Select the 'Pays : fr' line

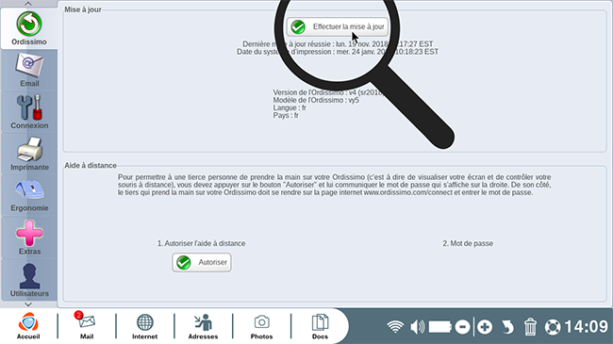click(286, 115)
